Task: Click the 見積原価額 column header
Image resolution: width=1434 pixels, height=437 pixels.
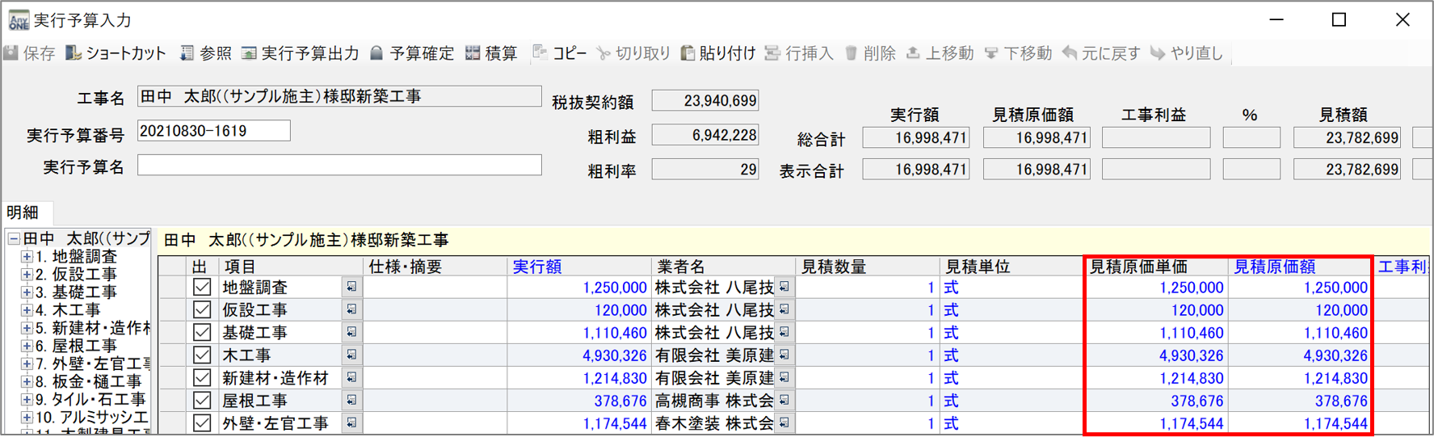Action: [x=1274, y=267]
